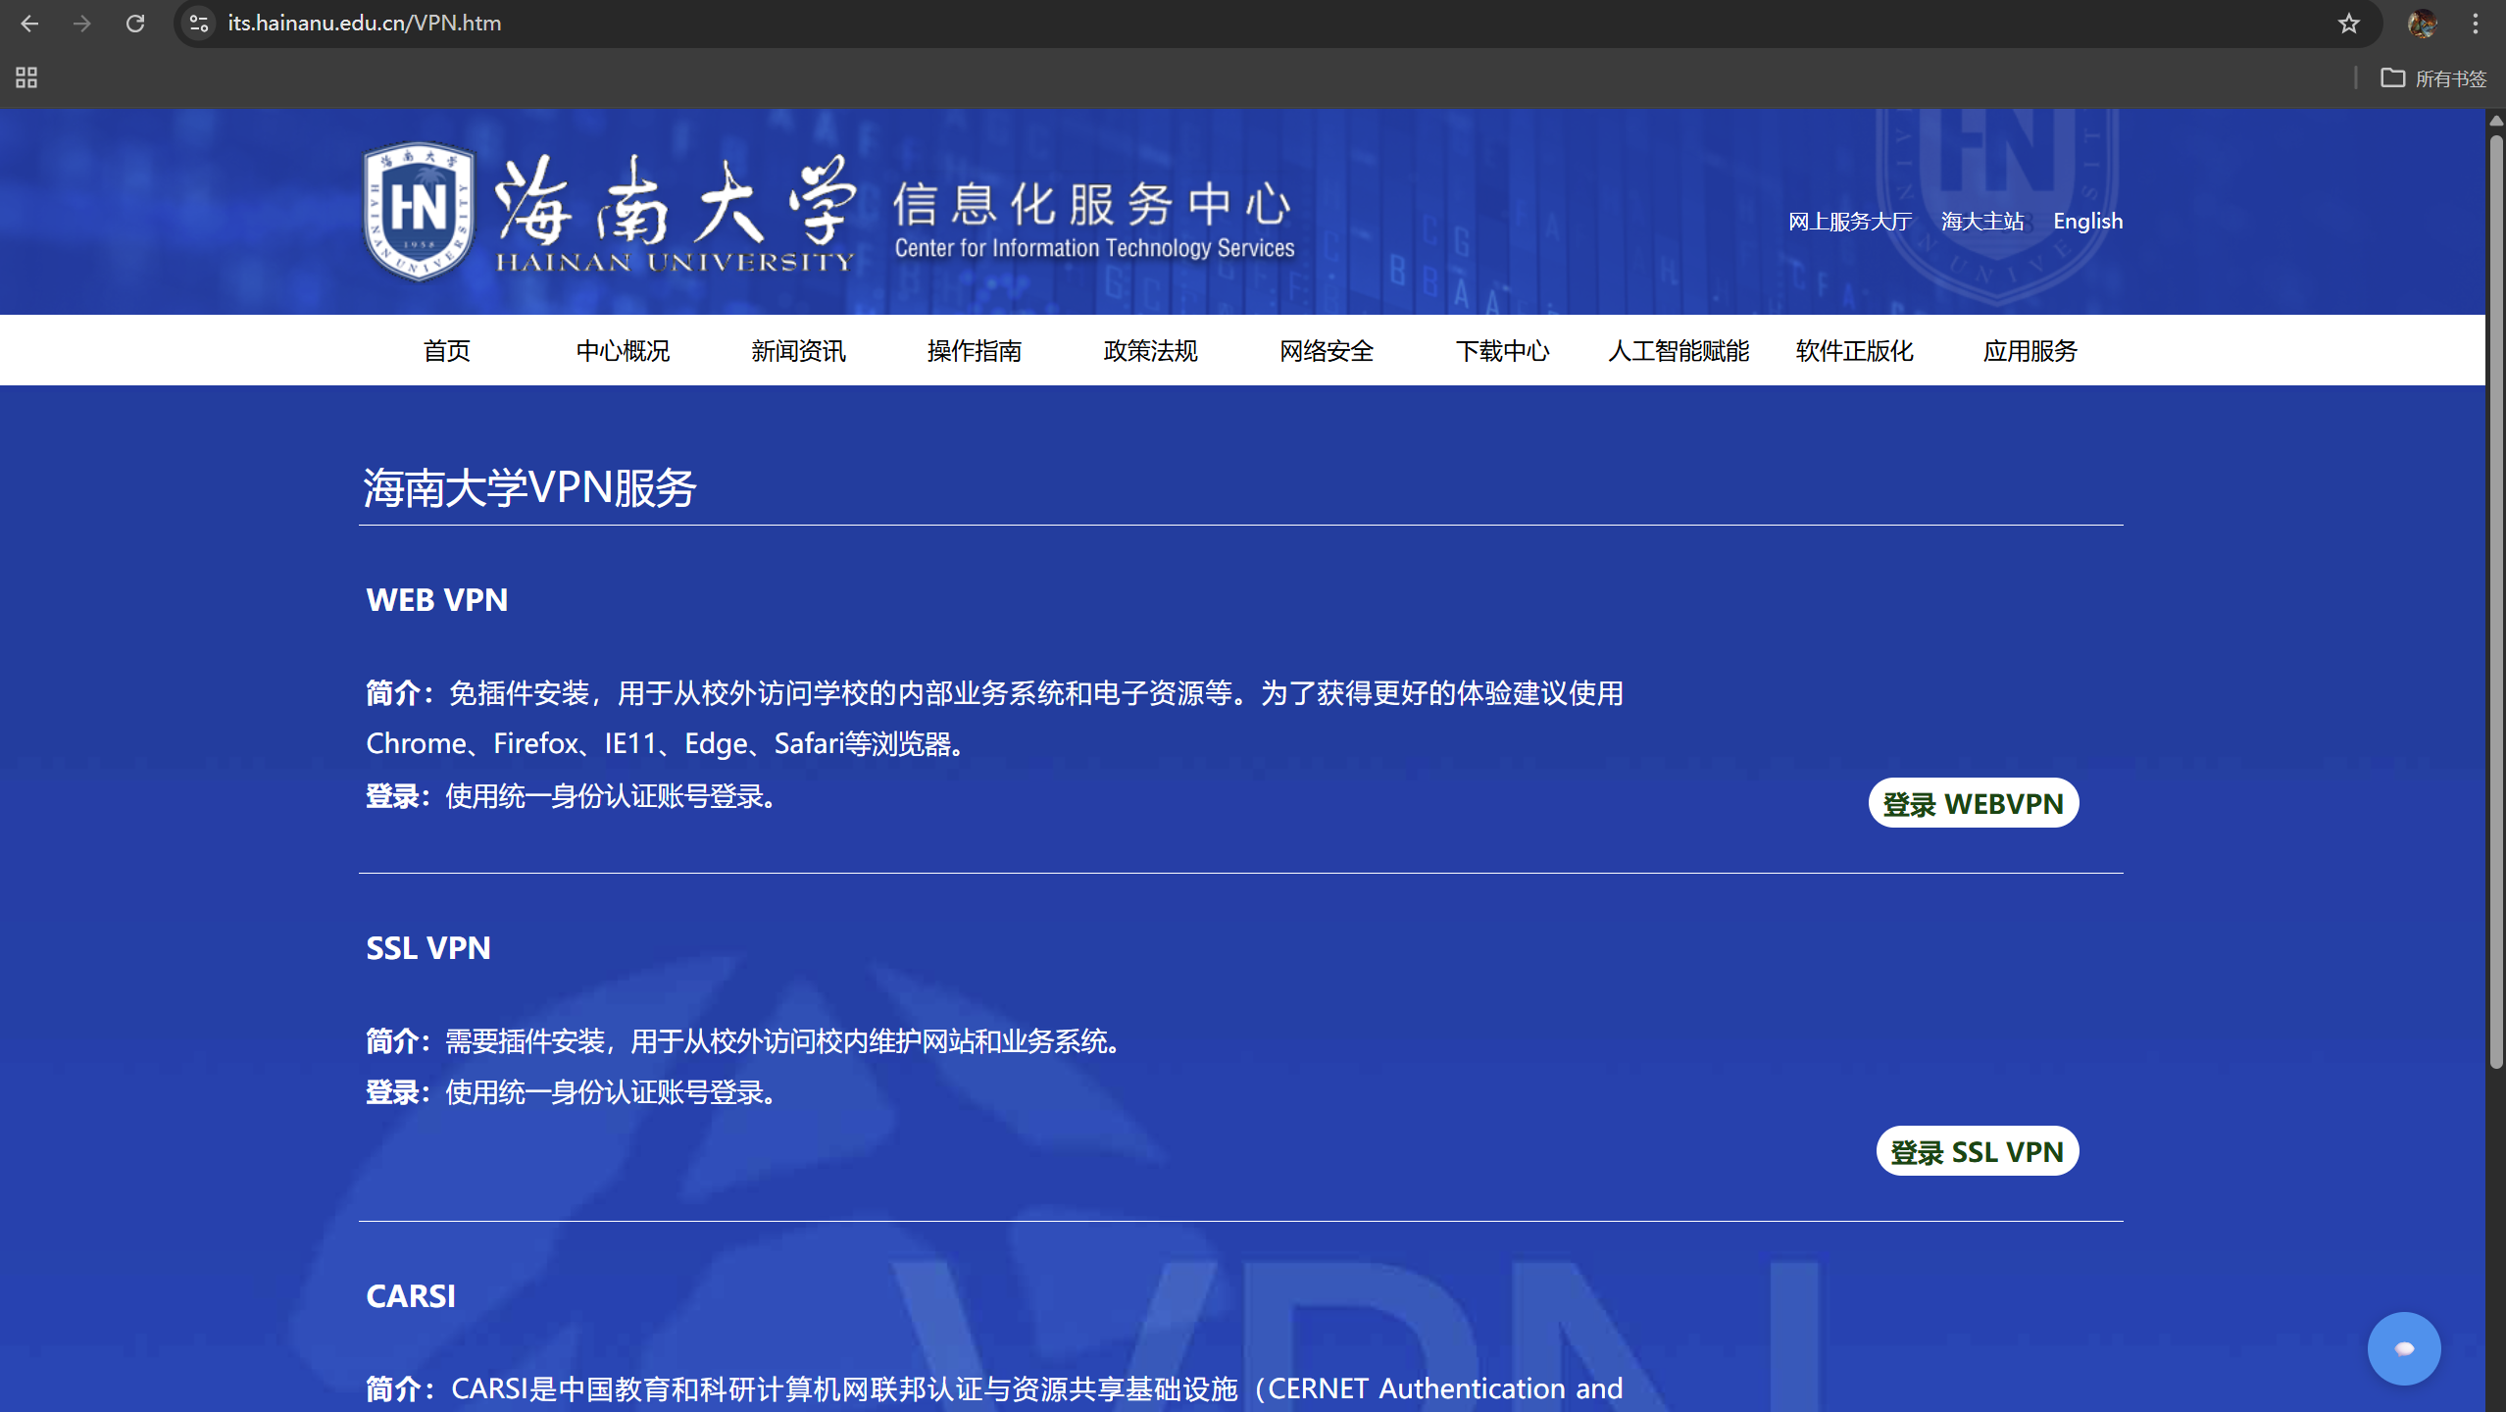
Task: Switch to the English site link
Action: click(x=2087, y=222)
